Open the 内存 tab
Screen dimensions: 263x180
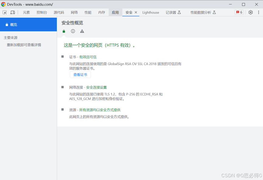click(x=102, y=12)
